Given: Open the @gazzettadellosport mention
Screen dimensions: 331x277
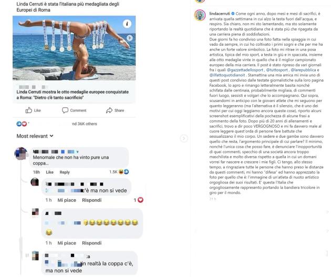Looking at the screenshot, I should [245, 70].
